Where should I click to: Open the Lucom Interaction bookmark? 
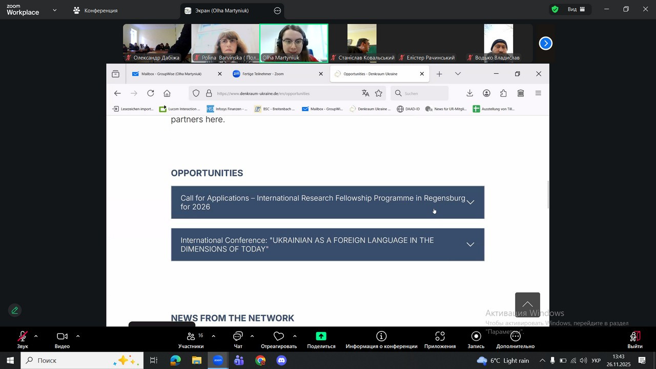click(x=180, y=109)
